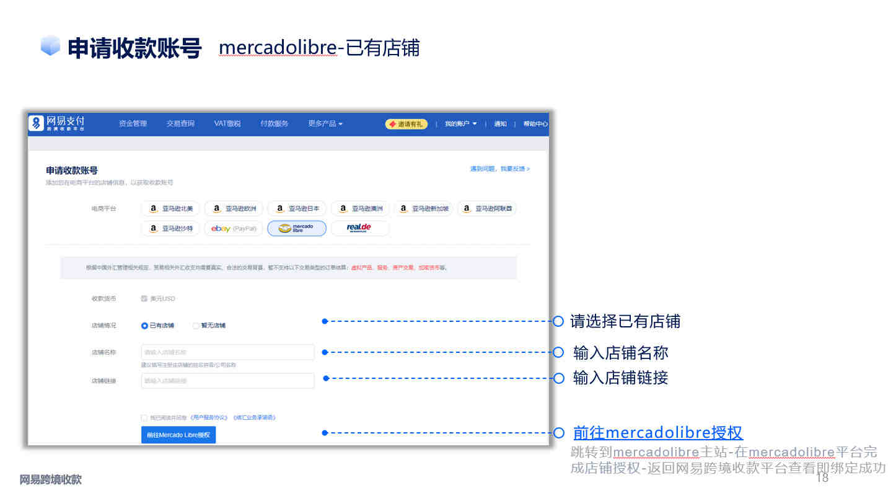Click the subtitle mercadolibre-已有店铺

[319, 48]
